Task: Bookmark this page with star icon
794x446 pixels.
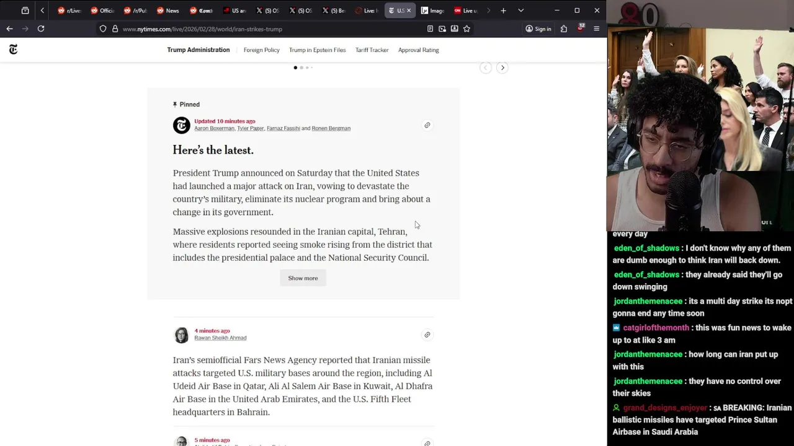Action: (466, 28)
